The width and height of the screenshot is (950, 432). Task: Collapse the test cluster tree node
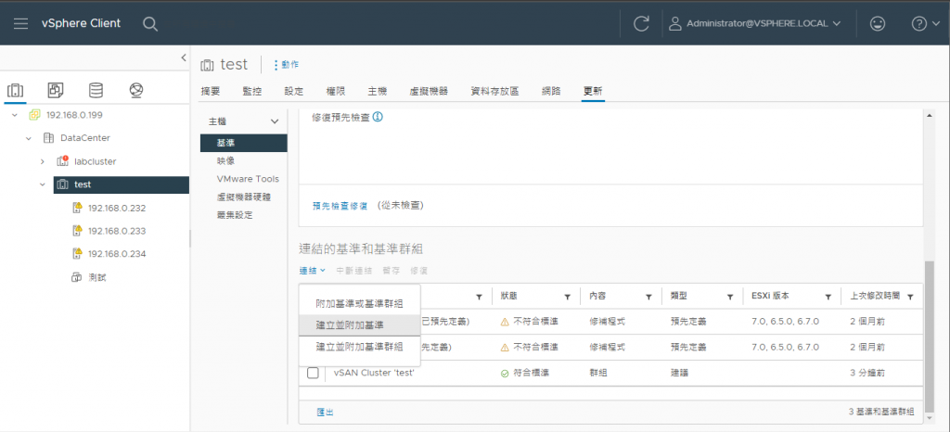coord(43,184)
